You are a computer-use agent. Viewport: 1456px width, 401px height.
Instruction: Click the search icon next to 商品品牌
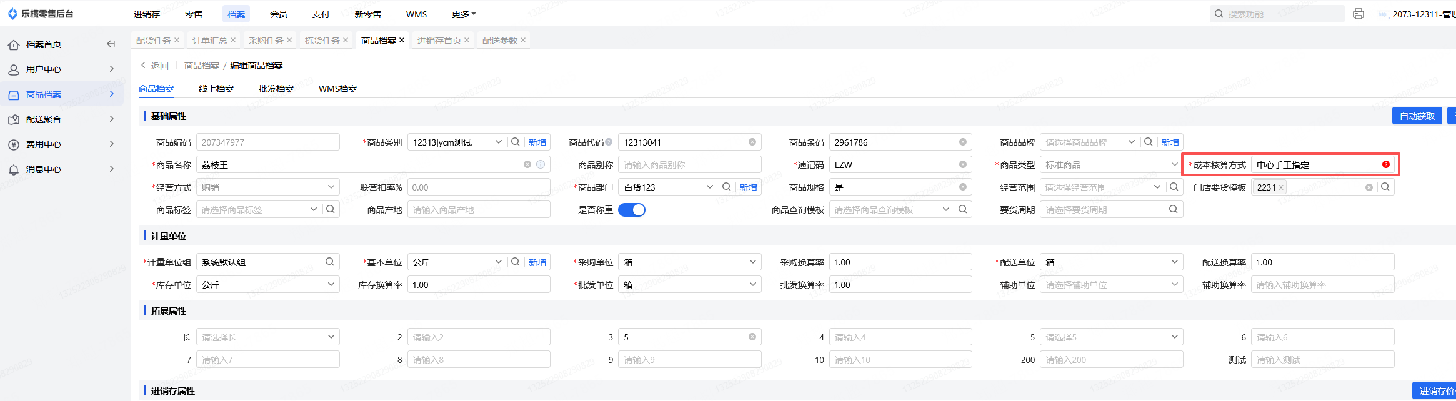pyautogui.click(x=1149, y=142)
